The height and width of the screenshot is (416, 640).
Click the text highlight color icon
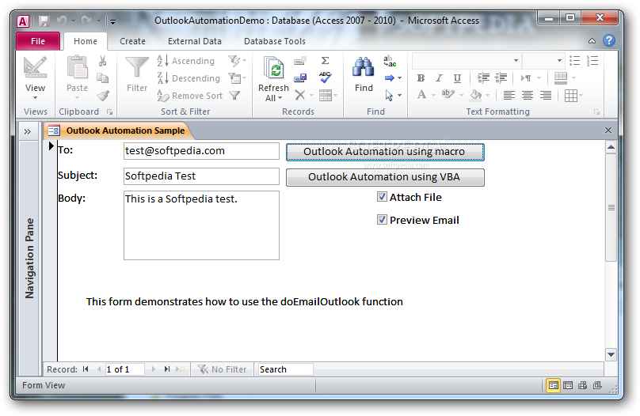pyautogui.click(x=448, y=95)
